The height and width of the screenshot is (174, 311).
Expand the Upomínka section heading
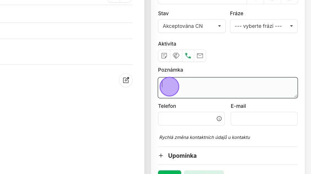[x=182, y=156]
